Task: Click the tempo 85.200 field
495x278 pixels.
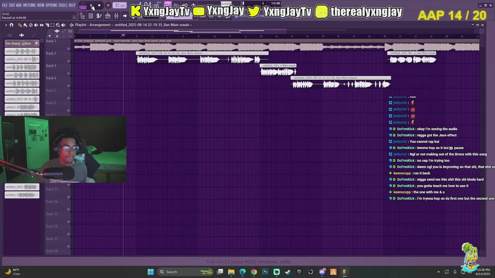Action: point(119,5)
